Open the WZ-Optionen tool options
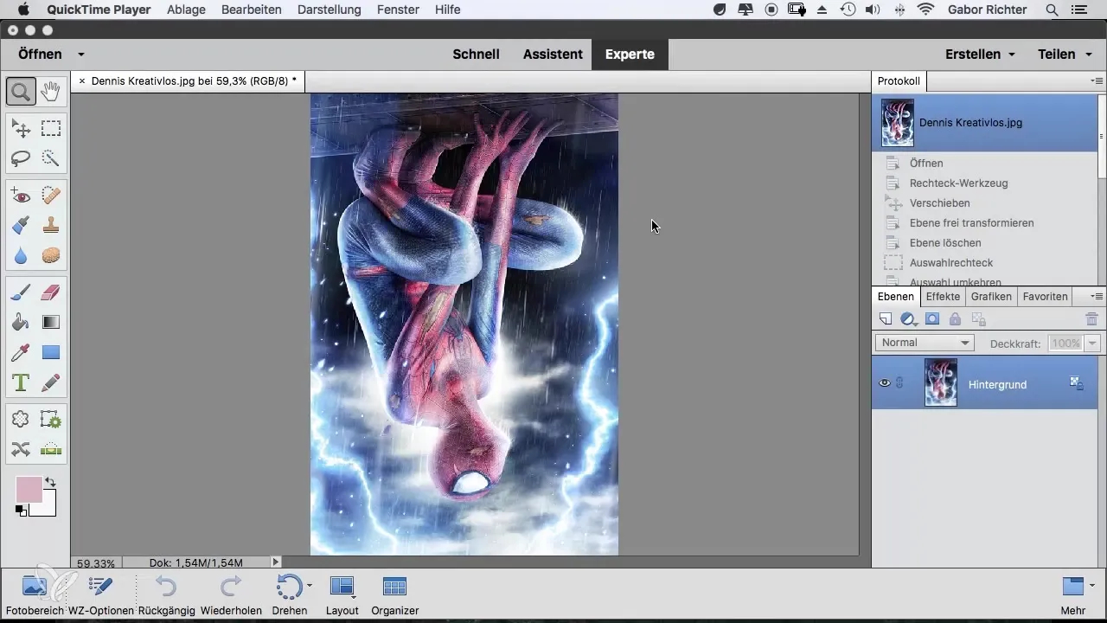The width and height of the screenshot is (1107, 623). click(100, 595)
